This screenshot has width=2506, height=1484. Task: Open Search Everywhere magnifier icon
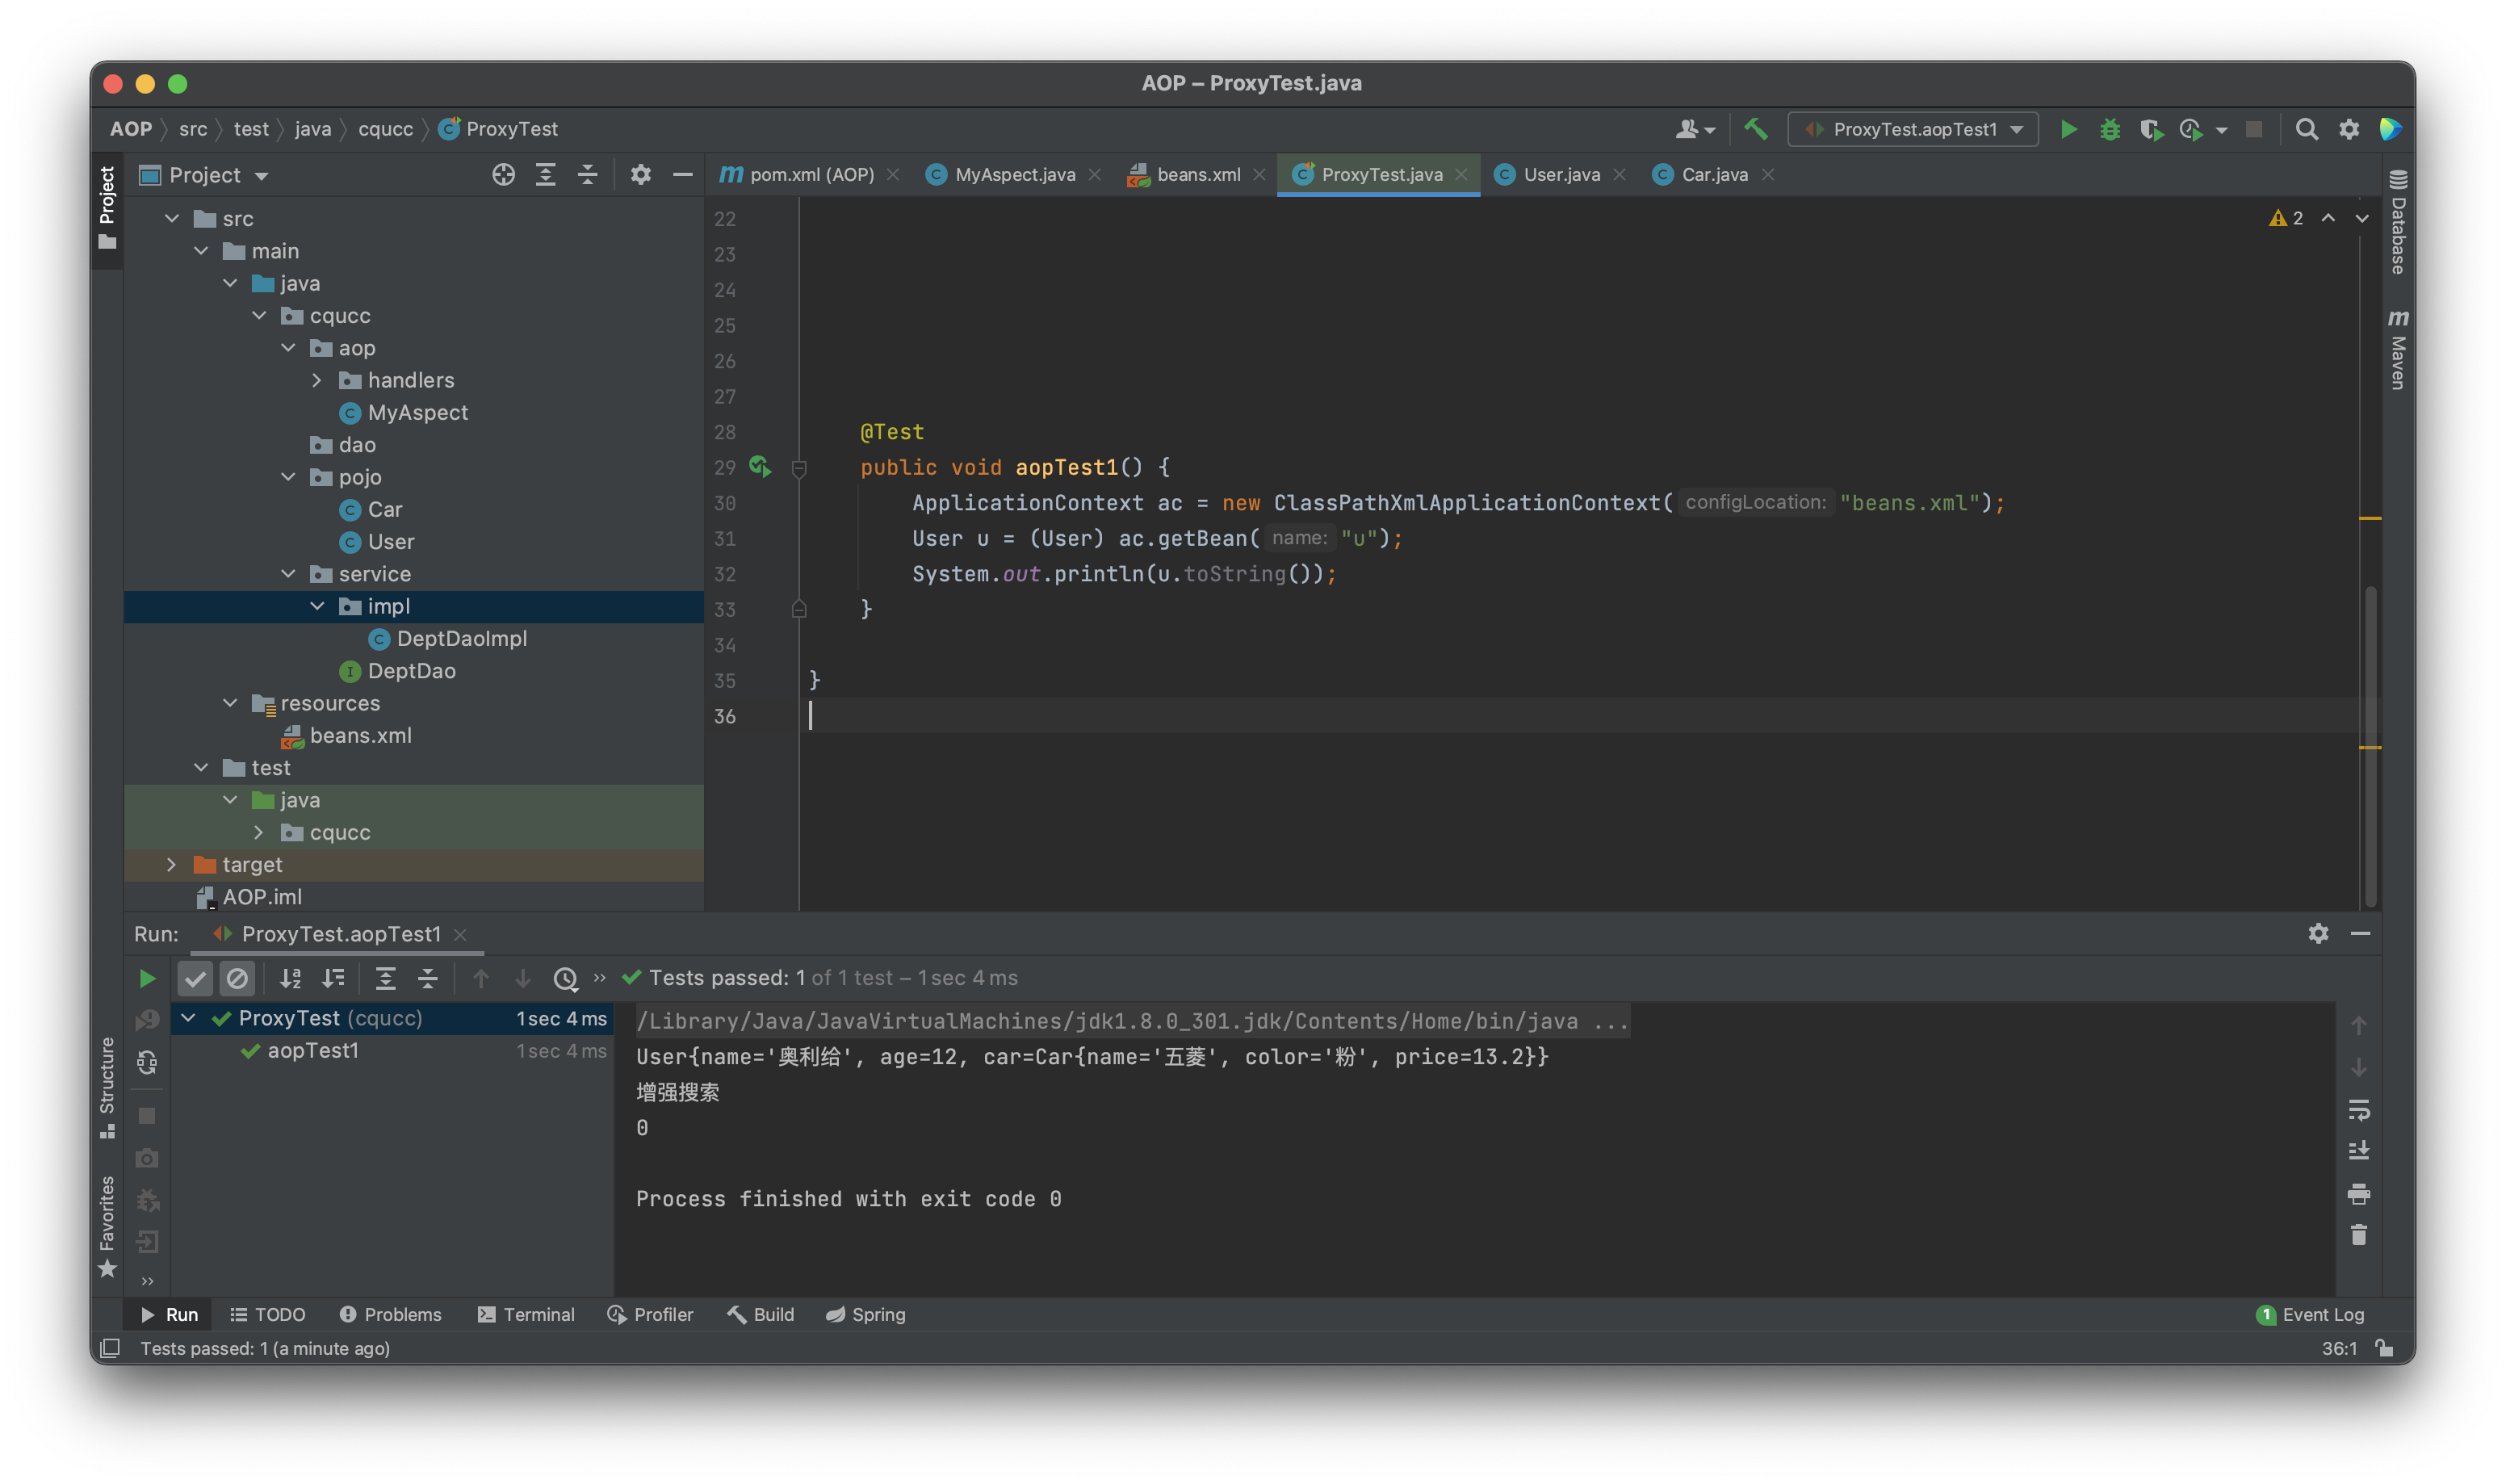2306,129
